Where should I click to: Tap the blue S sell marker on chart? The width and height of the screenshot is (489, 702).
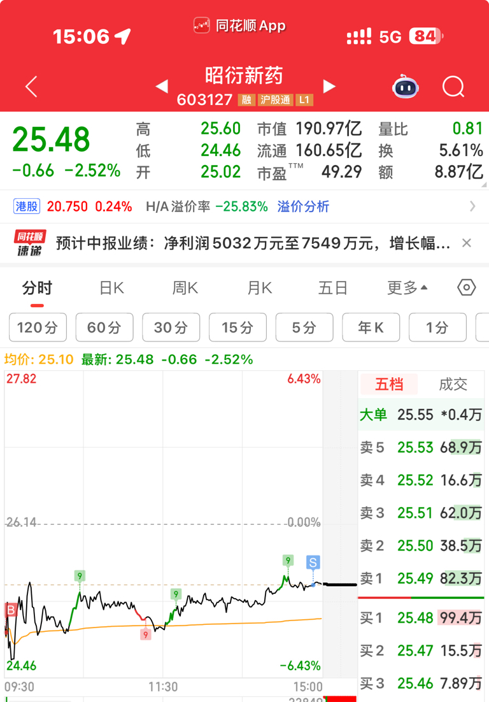(x=313, y=562)
